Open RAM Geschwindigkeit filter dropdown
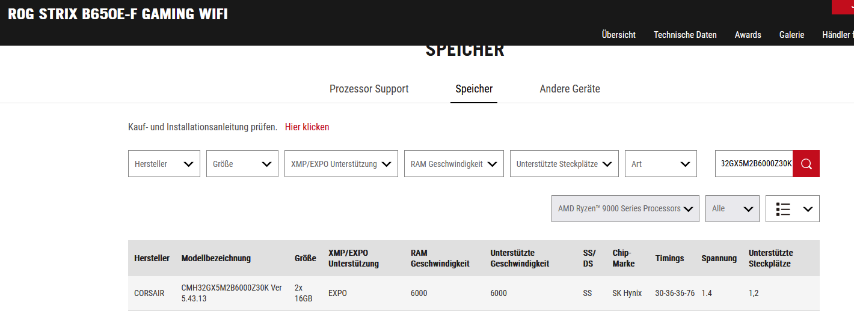Screen dimensions: 854x332 point(453,164)
